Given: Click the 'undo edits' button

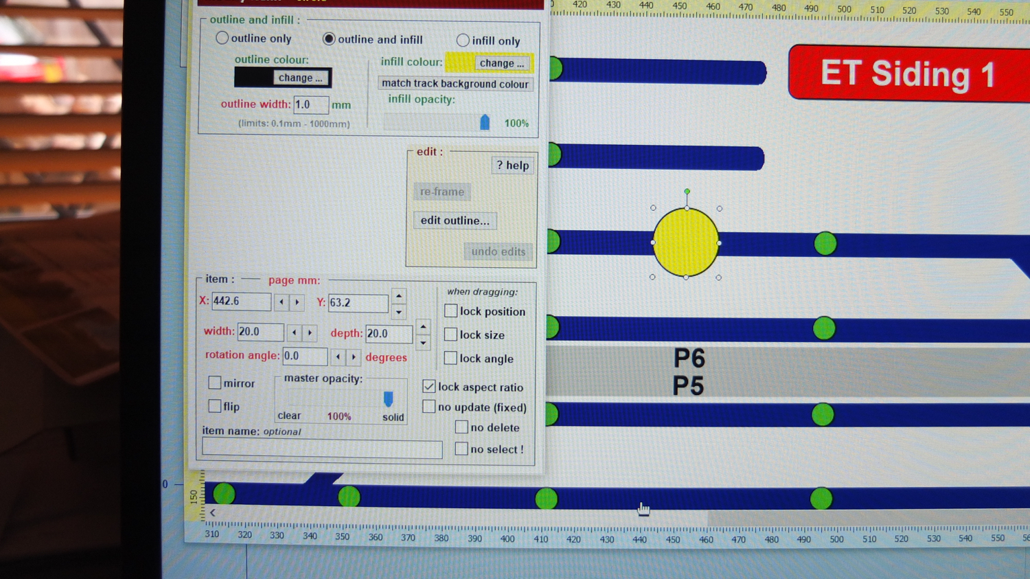Looking at the screenshot, I should coord(499,251).
